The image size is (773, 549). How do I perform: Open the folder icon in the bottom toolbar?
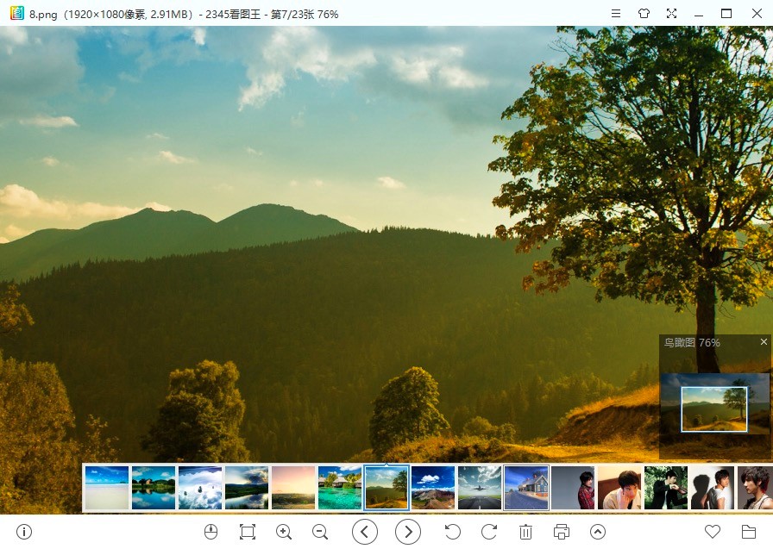pos(749,532)
